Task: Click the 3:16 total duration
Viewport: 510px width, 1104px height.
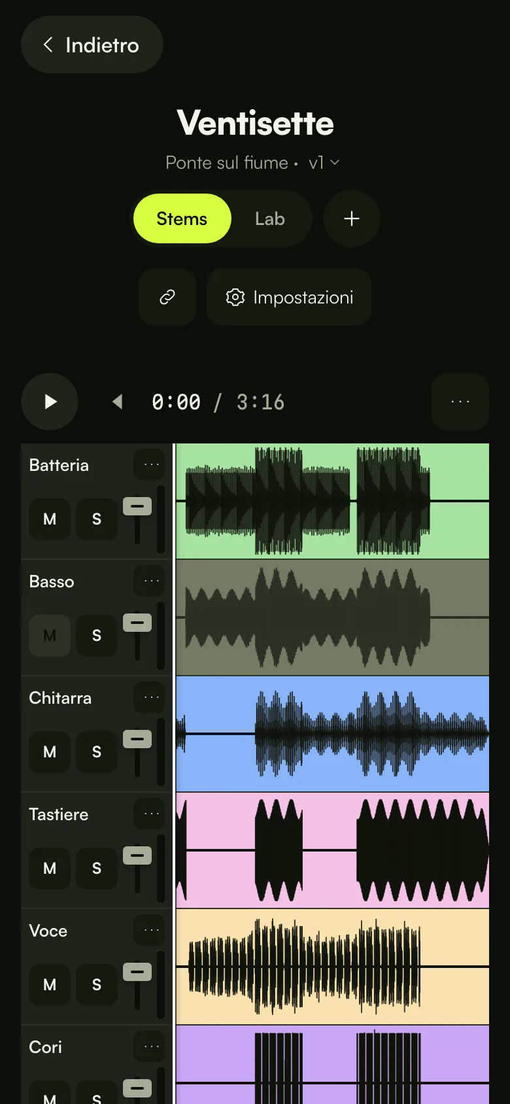Action: point(260,402)
